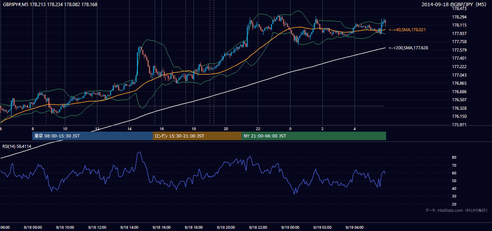
Task: Select the orange '<-<40,SMA,178.021' label
Action: coord(407,30)
